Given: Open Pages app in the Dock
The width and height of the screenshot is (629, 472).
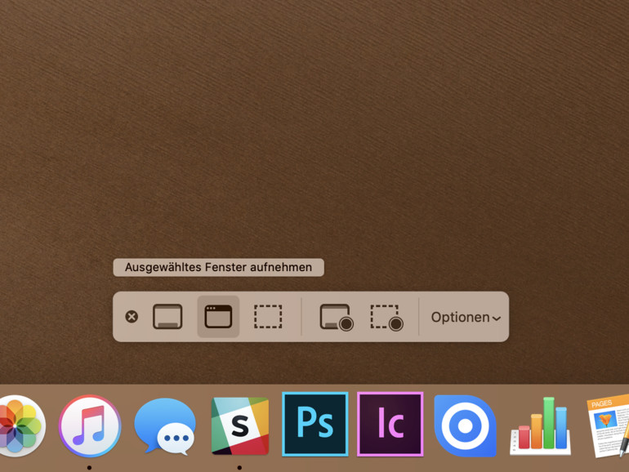Looking at the screenshot, I should click(608, 426).
